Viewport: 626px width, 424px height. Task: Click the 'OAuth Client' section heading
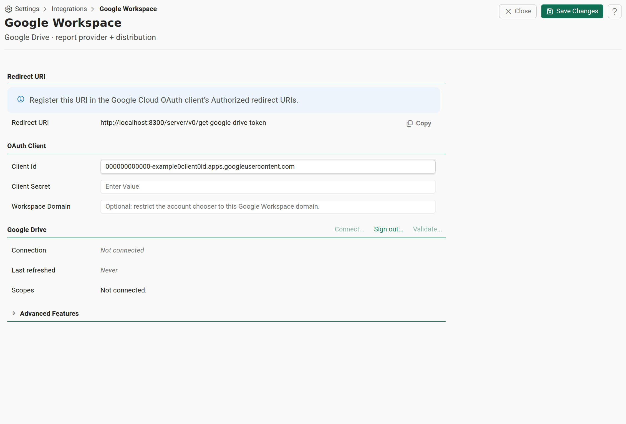pyautogui.click(x=27, y=146)
